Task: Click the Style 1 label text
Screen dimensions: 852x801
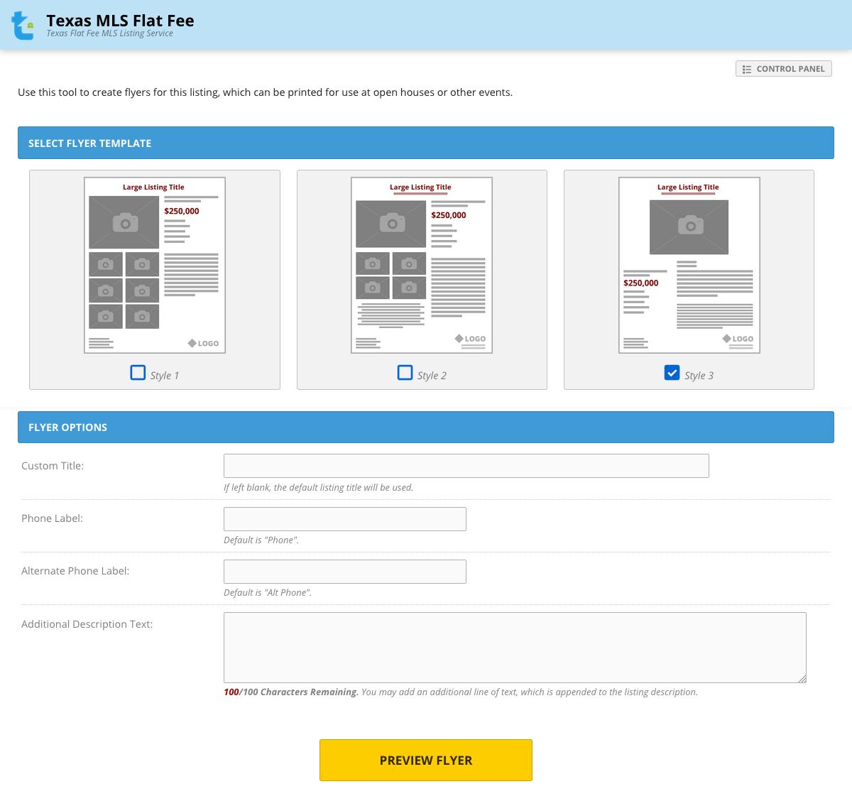Action: pos(165,376)
